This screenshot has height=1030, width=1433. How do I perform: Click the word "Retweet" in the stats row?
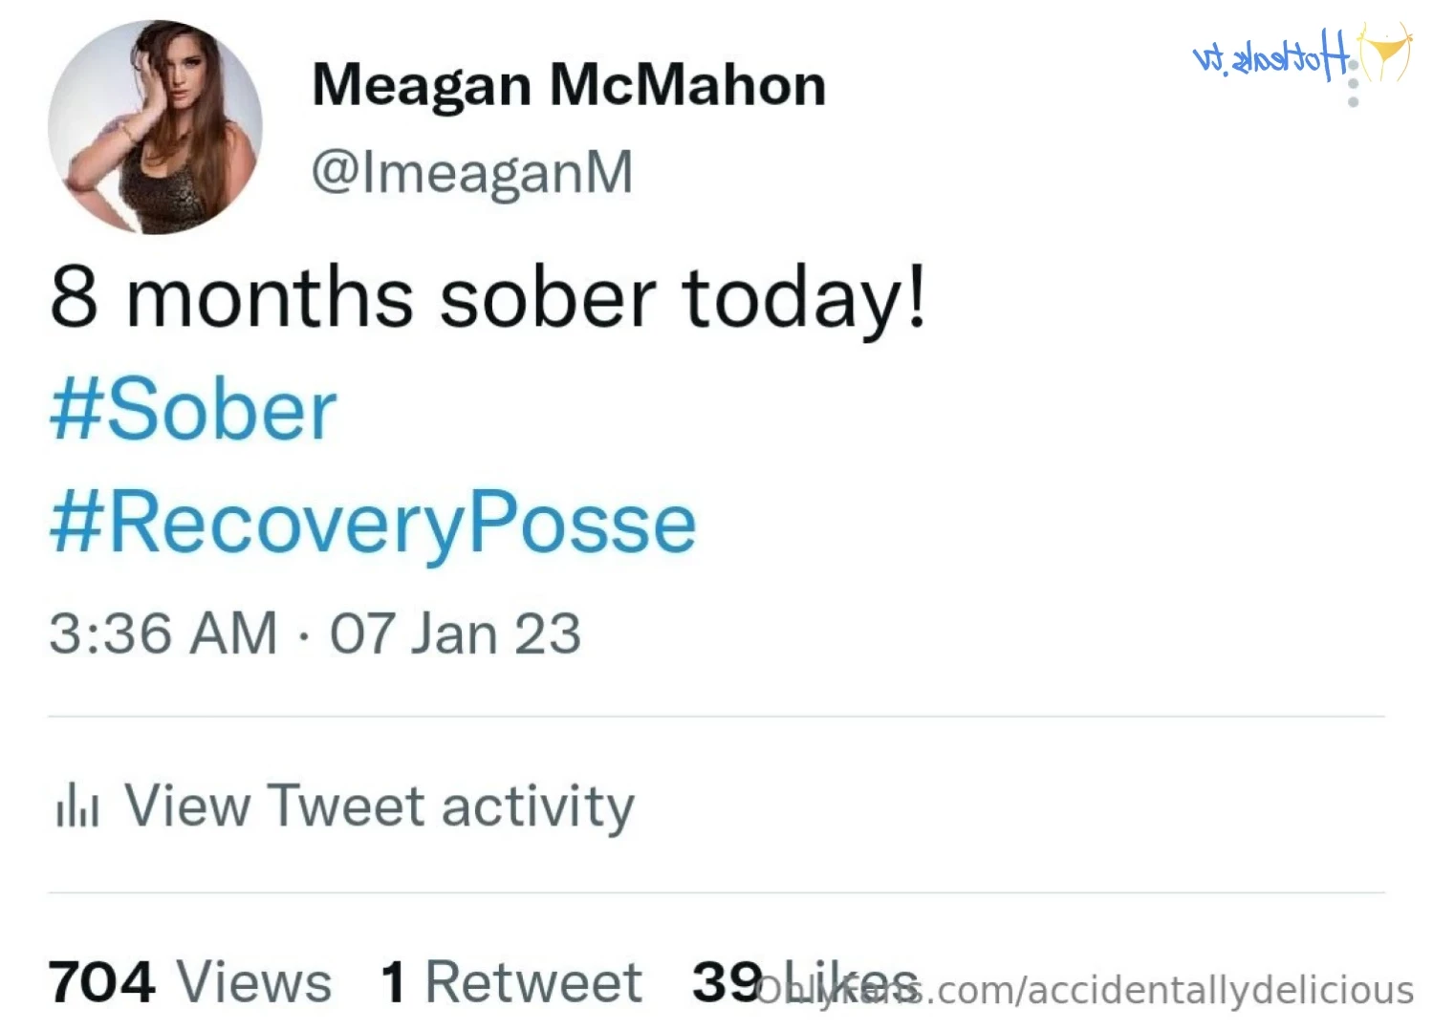tap(533, 982)
